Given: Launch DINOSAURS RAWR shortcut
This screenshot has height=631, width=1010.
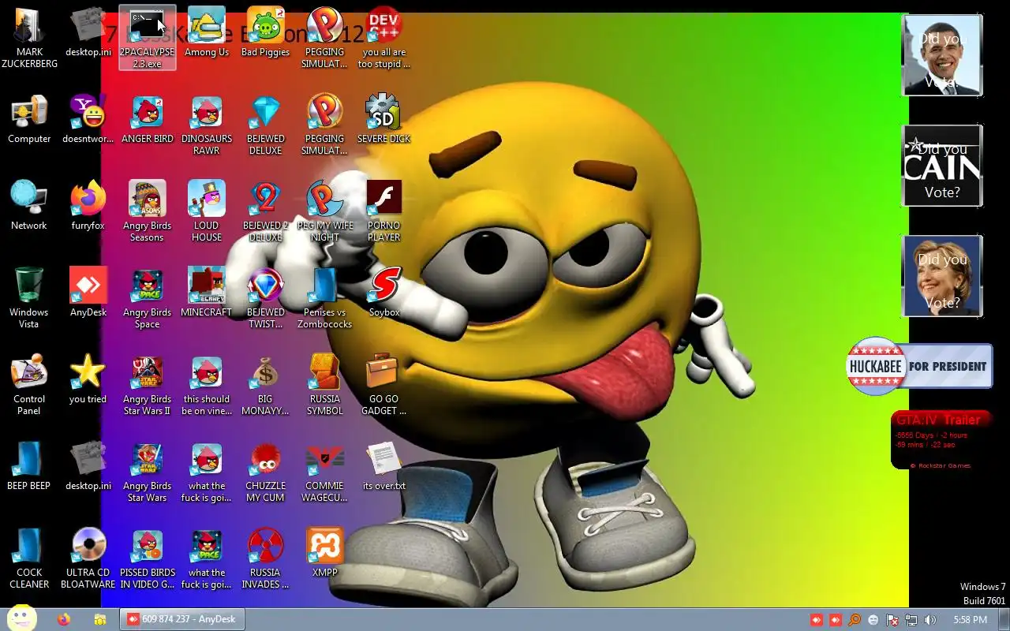Looking at the screenshot, I should pyautogui.click(x=207, y=125).
